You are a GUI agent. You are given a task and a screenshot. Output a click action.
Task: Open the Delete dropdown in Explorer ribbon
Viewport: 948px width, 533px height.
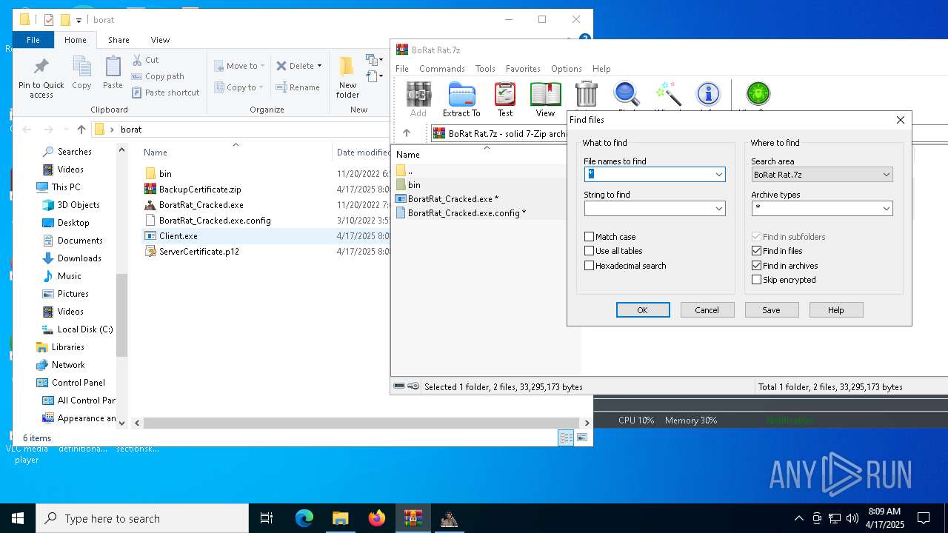[x=319, y=66]
